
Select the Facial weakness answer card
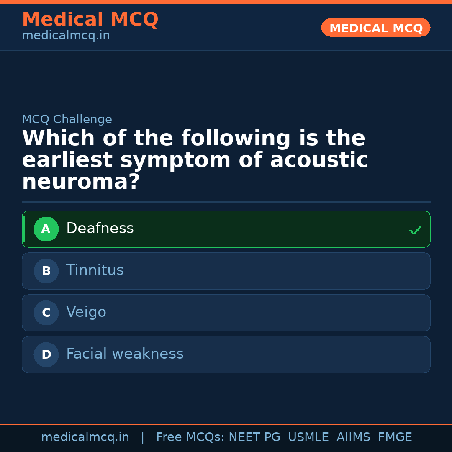pyautogui.click(x=226, y=354)
